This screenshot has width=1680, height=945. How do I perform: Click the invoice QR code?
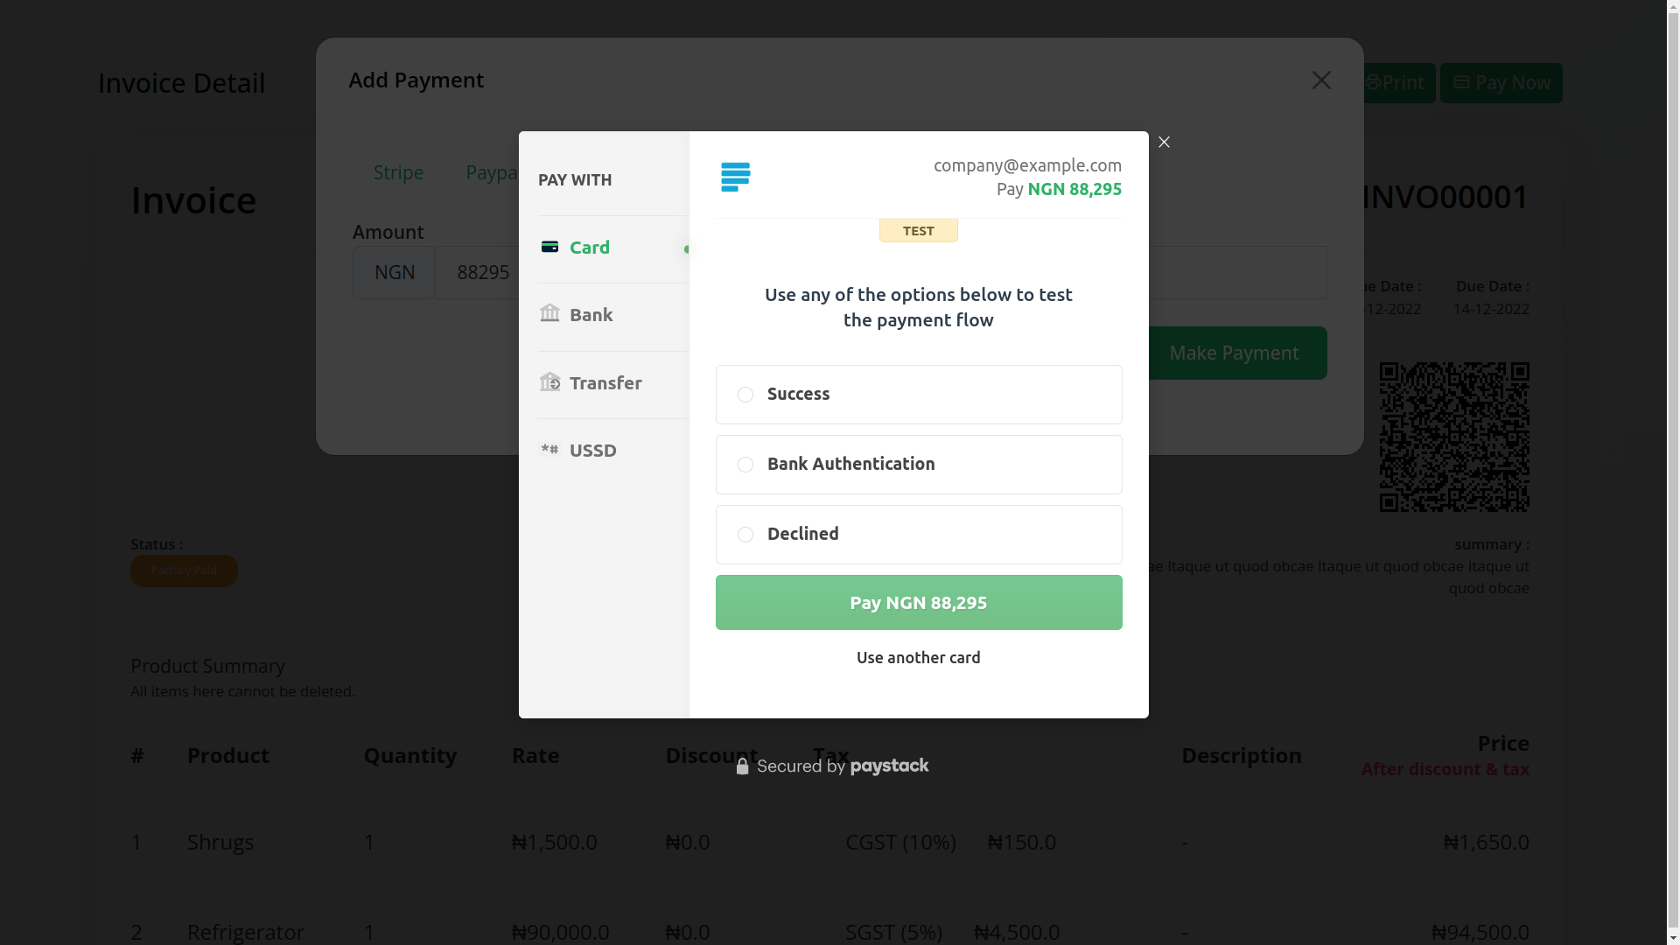[x=1454, y=437]
